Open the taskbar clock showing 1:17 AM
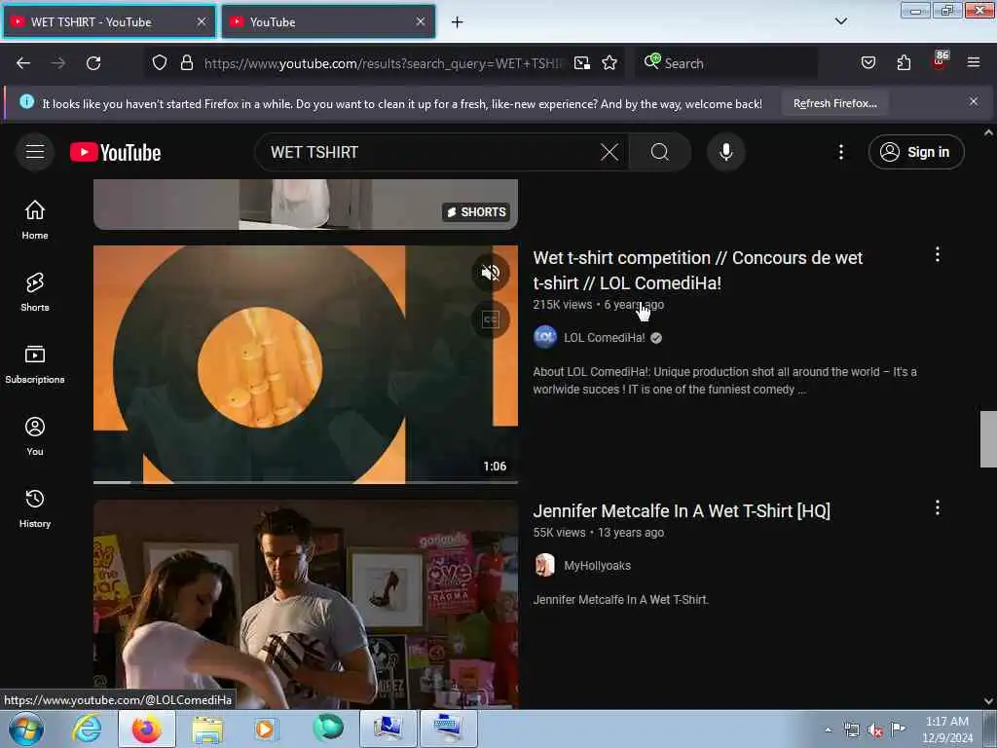The height and width of the screenshot is (748, 997). click(x=947, y=729)
